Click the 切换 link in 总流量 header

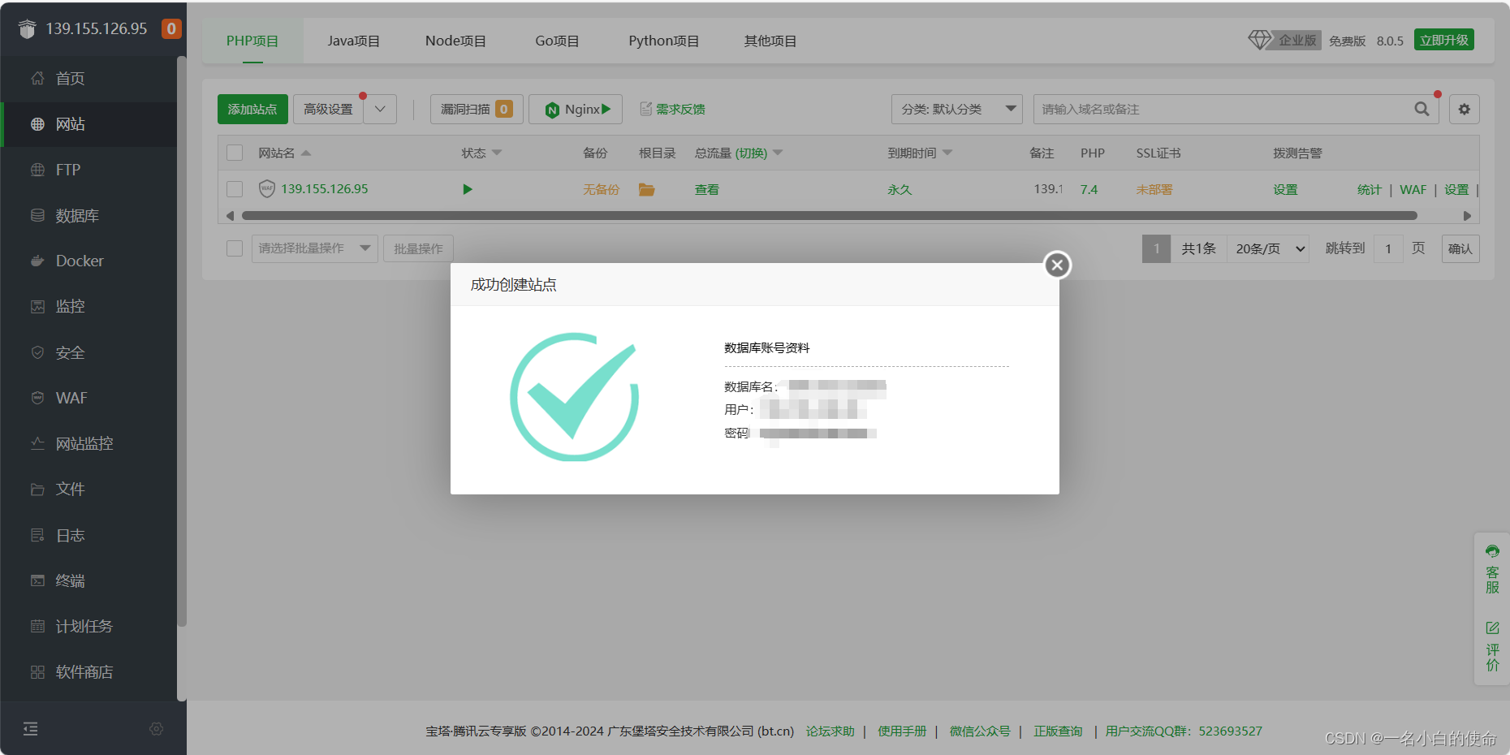click(752, 153)
